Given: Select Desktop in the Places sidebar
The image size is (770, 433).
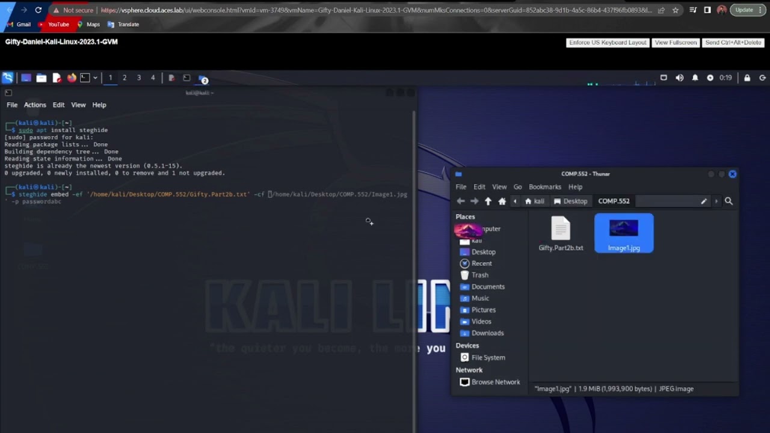Looking at the screenshot, I should pos(484,252).
